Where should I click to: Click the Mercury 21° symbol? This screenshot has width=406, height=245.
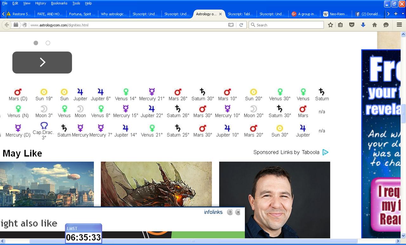[x=152, y=92]
